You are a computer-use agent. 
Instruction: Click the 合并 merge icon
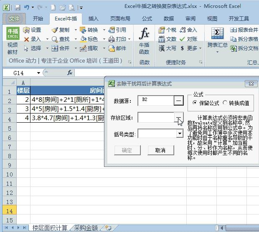pos(54,48)
